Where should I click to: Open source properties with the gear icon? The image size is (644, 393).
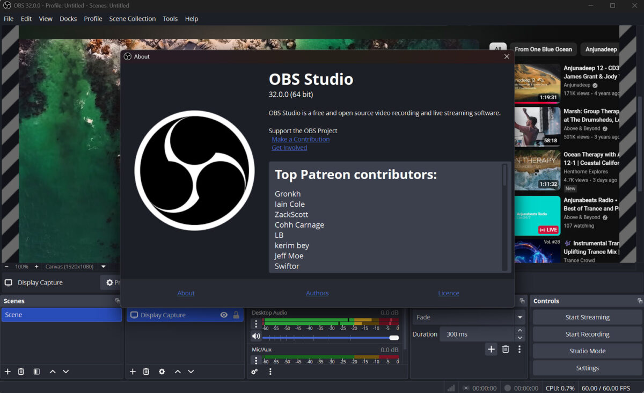click(x=162, y=371)
